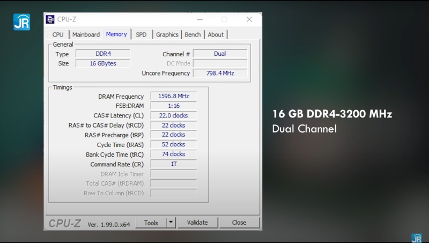429x243 pixels.
Task: Click the FSB:DRAM value 1:16
Action: click(173, 106)
